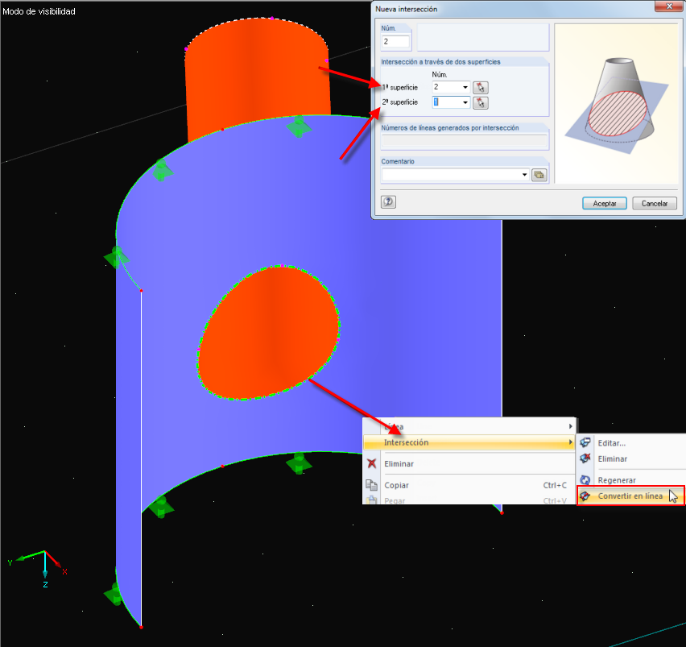Open the 1ª superficie number dropdown

tap(465, 87)
